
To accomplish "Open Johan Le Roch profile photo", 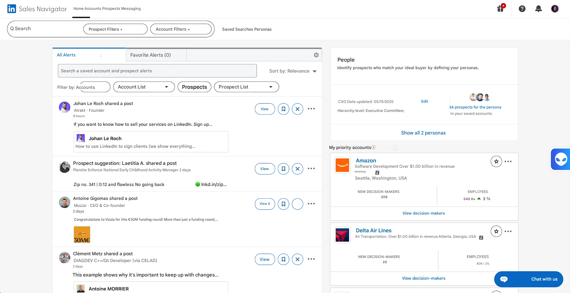I will point(64,107).
